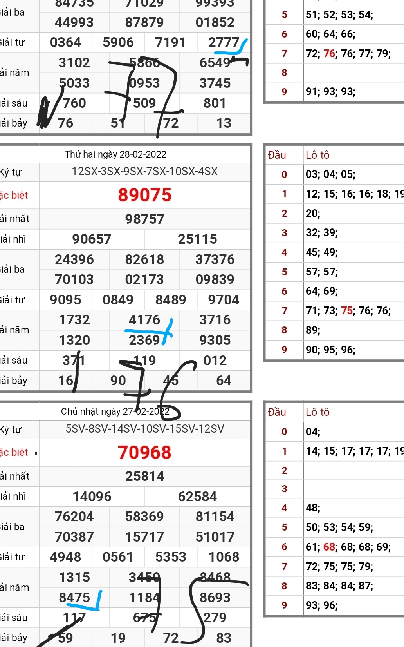
Task: Click the red highlighted 68 in lô tô list
Action: (329, 547)
